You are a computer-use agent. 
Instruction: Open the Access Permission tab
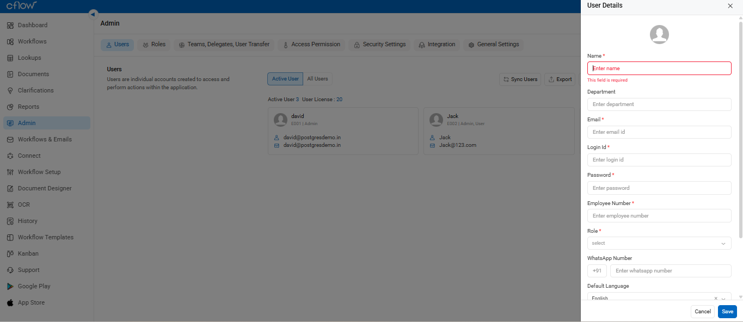coord(311,45)
